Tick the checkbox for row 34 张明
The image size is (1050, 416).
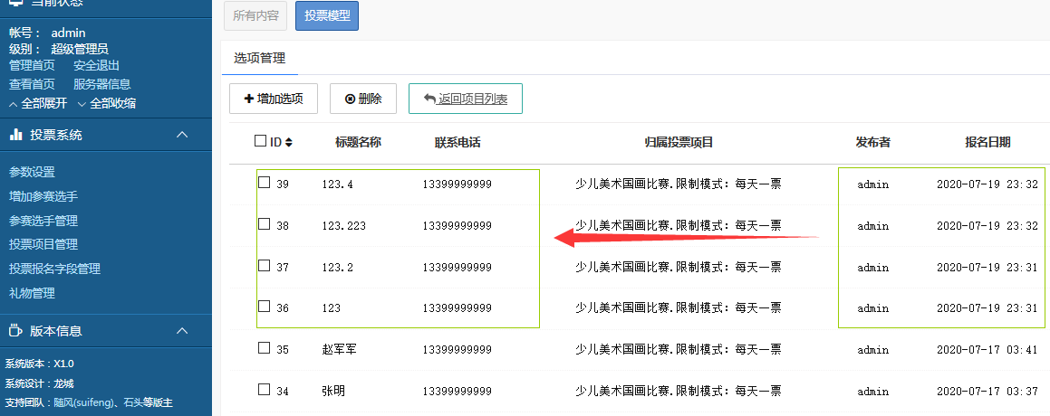click(265, 390)
